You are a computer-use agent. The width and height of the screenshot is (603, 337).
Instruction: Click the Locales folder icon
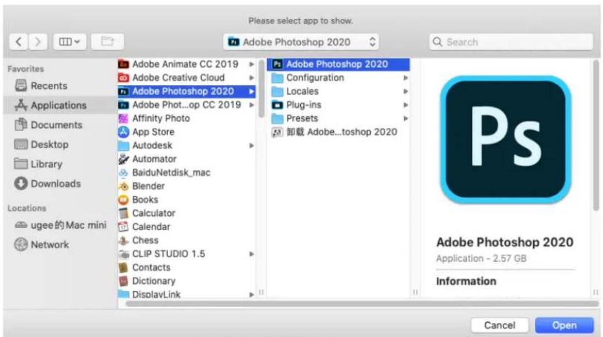[278, 91]
